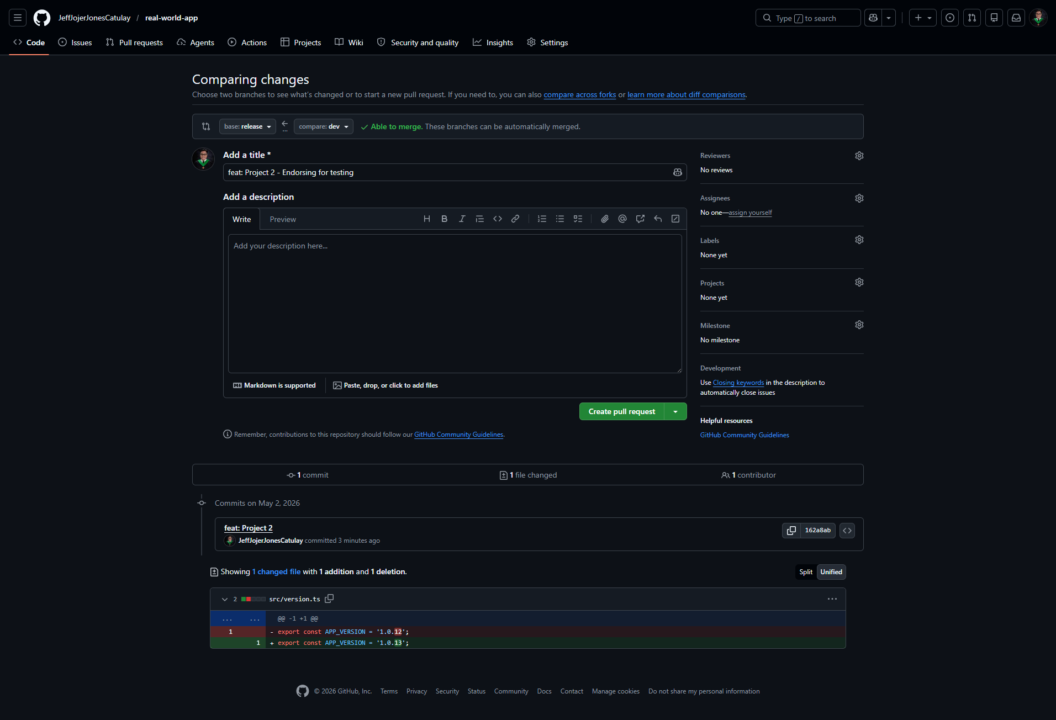This screenshot has width=1056, height=720.
Task: Insert an unordered bullet list
Action: (x=560, y=219)
